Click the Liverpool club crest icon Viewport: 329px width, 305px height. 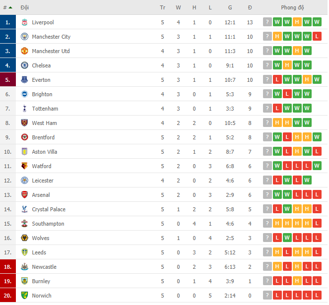[24, 22]
